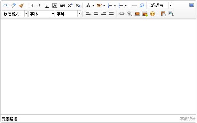The image size is (197, 123).
Task: Toggle fullscreen editor mode
Action: [192, 5]
